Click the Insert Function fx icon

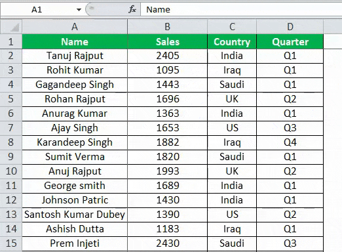(132, 9)
